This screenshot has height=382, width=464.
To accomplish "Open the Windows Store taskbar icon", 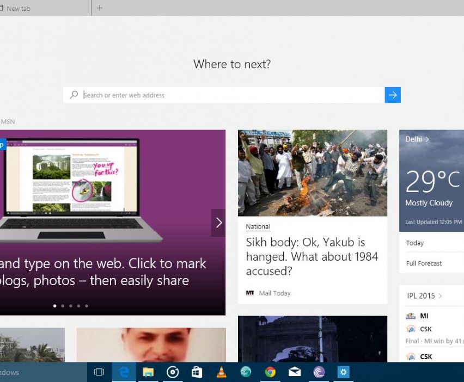I will (x=197, y=372).
